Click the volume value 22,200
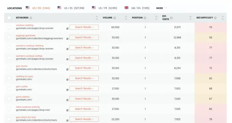The height and width of the screenshot is (123, 232). point(115,119)
